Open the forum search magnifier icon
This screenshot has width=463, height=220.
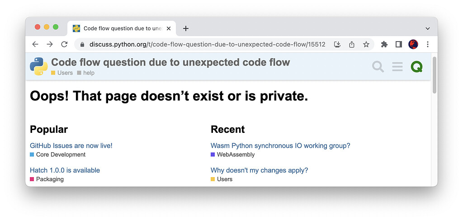pyautogui.click(x=378, y=67)
